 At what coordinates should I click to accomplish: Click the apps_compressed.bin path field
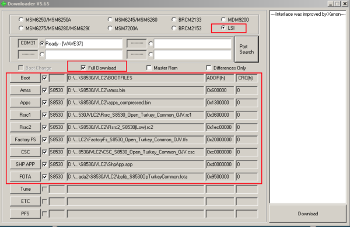tap(135, 103)
